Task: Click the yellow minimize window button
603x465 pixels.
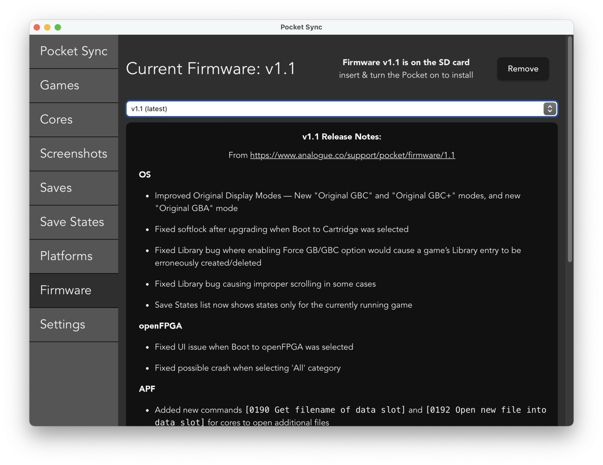Action: (47, 27)
